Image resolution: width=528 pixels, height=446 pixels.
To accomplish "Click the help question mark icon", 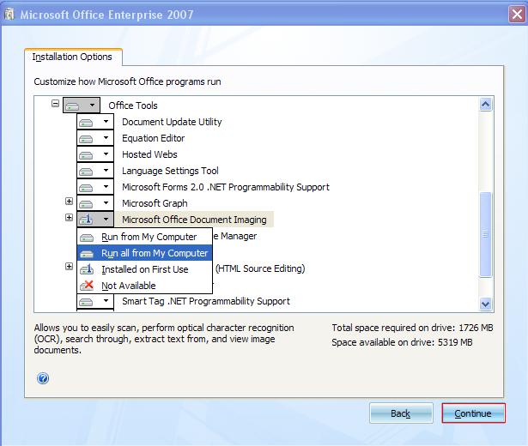I will pos(43,378).
